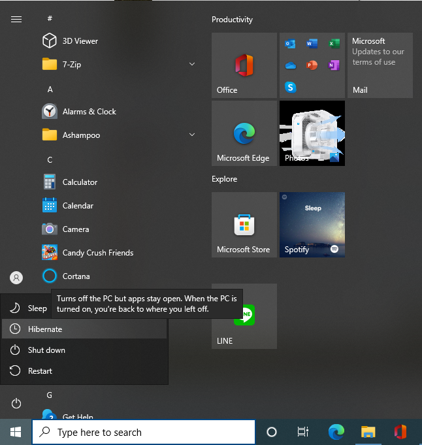Click the C letter header

pyautogui.click(x=50, y=160)
